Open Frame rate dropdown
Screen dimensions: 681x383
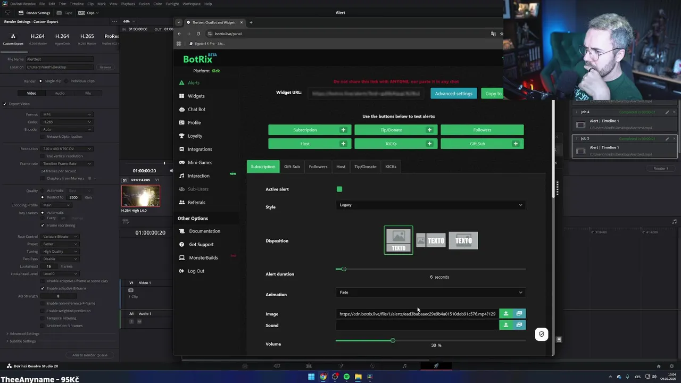coord(67,163)
